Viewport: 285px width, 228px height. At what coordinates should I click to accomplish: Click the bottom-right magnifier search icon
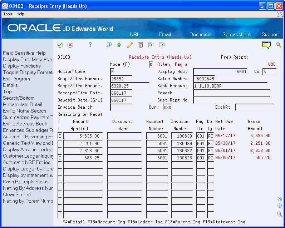click(x=280, y=214)
